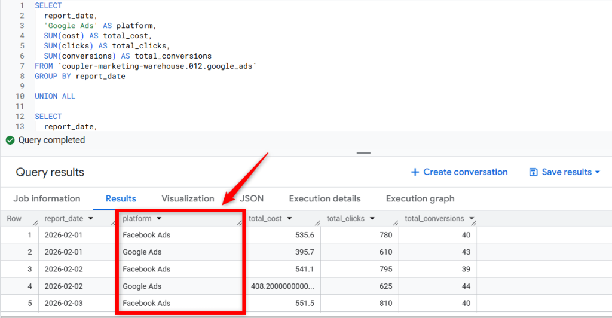Open the Execution graph tab
The height and width of the screenshot is (318, 612).
point(420,198)
